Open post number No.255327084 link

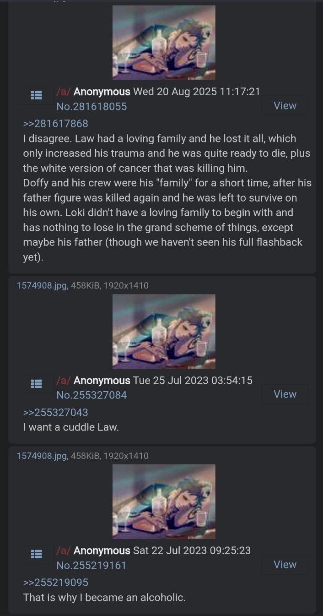coord(92,395)
